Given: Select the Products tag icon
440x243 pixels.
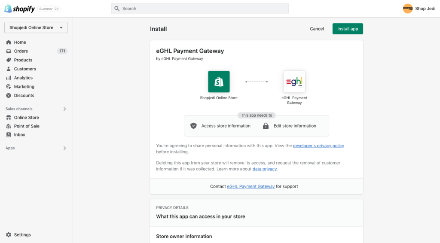Looking at the screenshot, I should [9, 60].
